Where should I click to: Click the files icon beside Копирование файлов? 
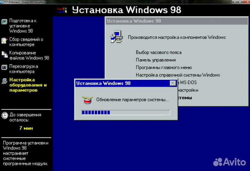pos(5,54)
